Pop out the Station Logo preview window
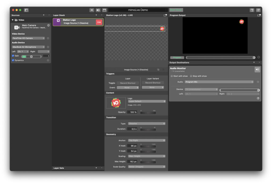This screenshot has height=184, width=272. click(x=165, y=15)
